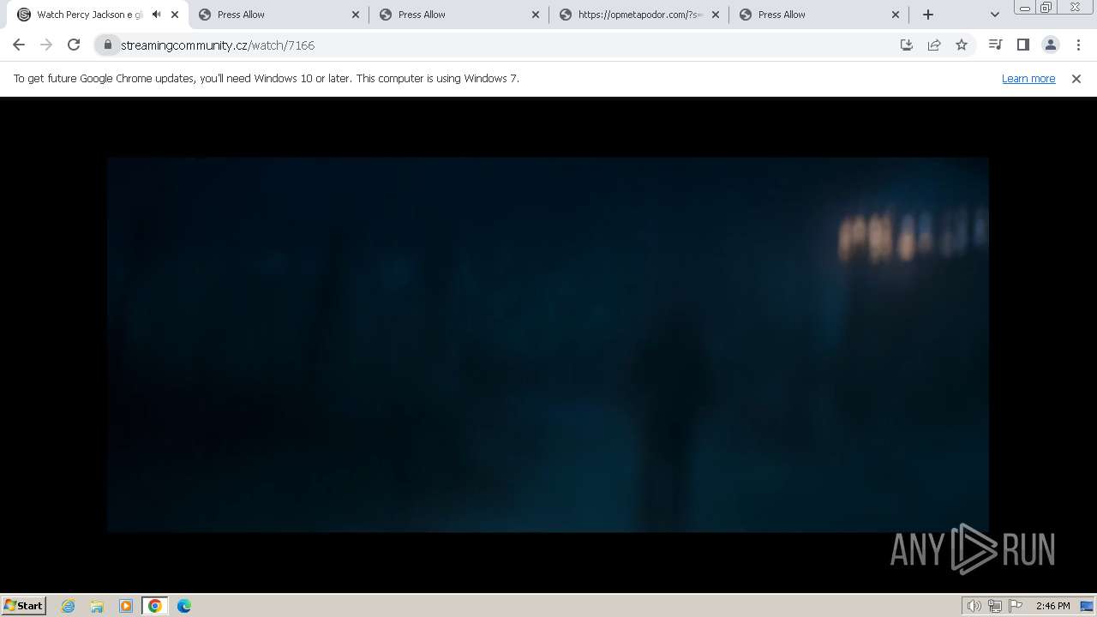
Task: Open the Chrome three-dot menu
Action: 1076,45
